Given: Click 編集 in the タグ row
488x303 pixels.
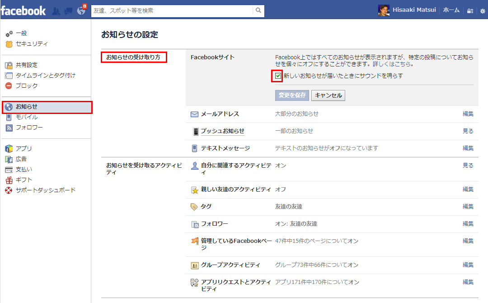Looking at the screenshot, I should [468, 206].
